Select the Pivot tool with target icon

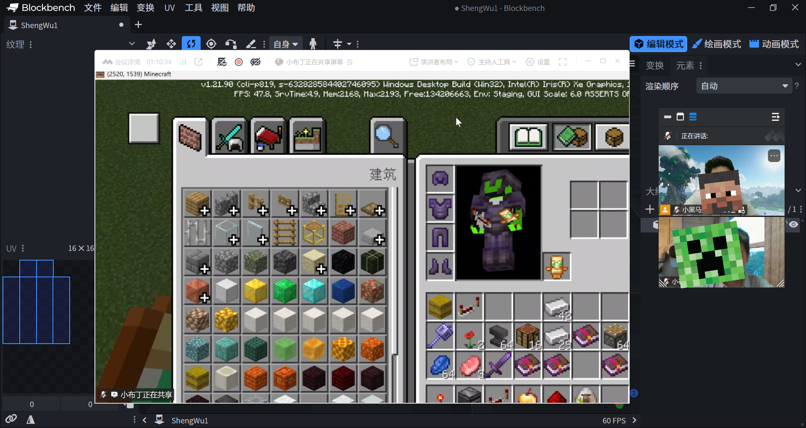[211, 44]
